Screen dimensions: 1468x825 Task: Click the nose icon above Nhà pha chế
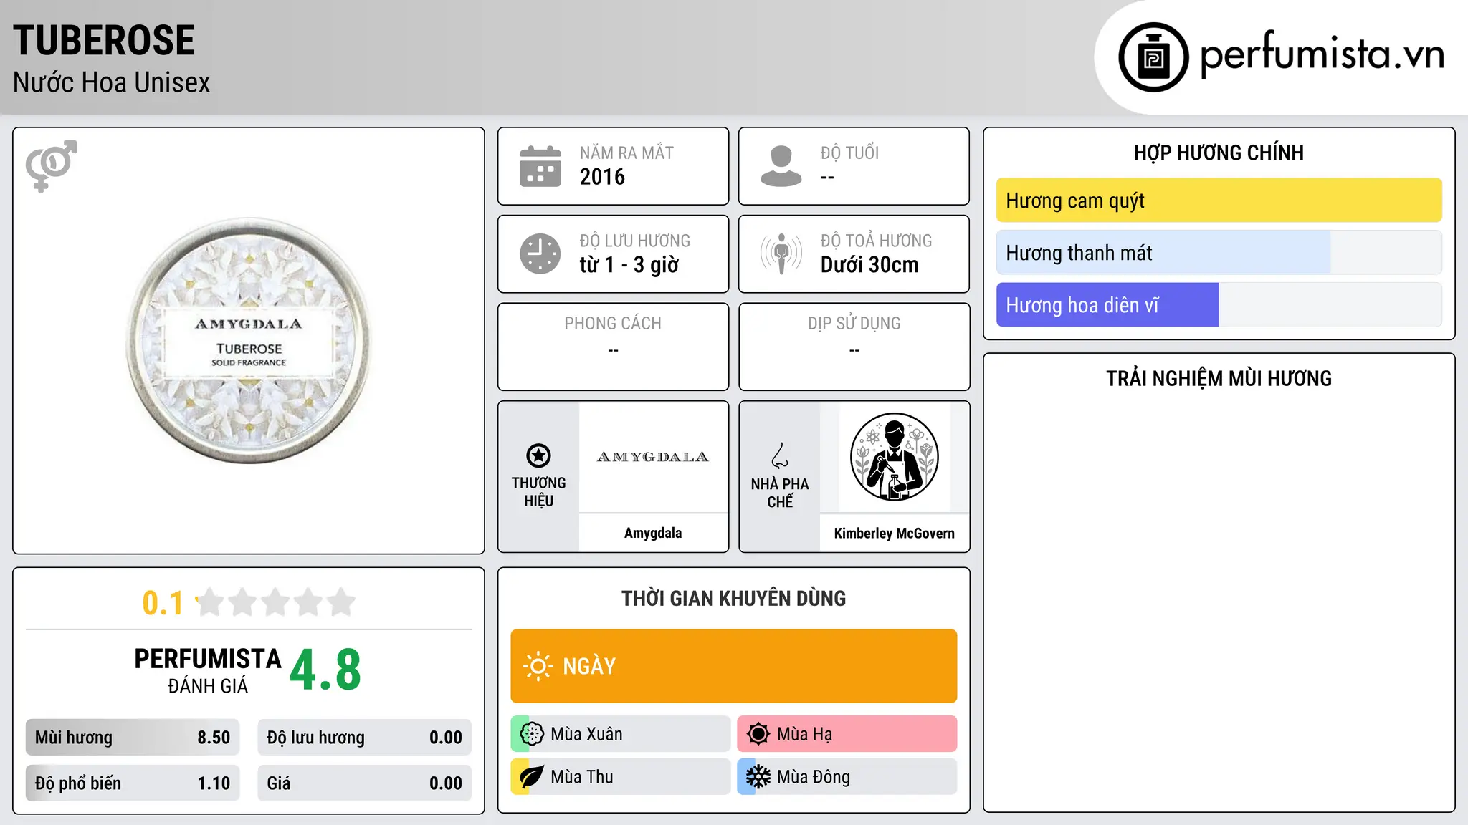tap(780, 455)
